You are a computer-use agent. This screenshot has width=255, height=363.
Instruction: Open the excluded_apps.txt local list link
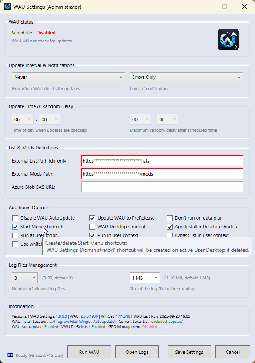(167, 322)
